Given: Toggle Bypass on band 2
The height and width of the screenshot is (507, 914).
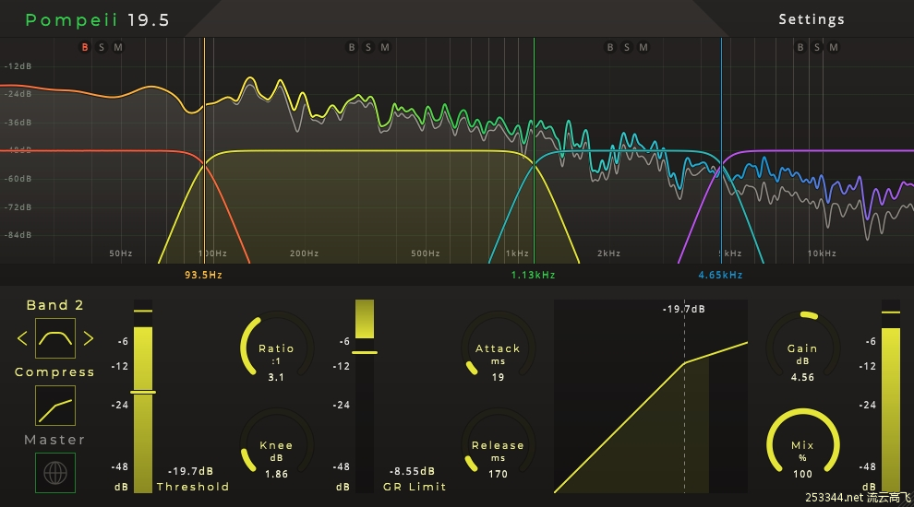Looking at the screenshot, I should tap(352, 47).
